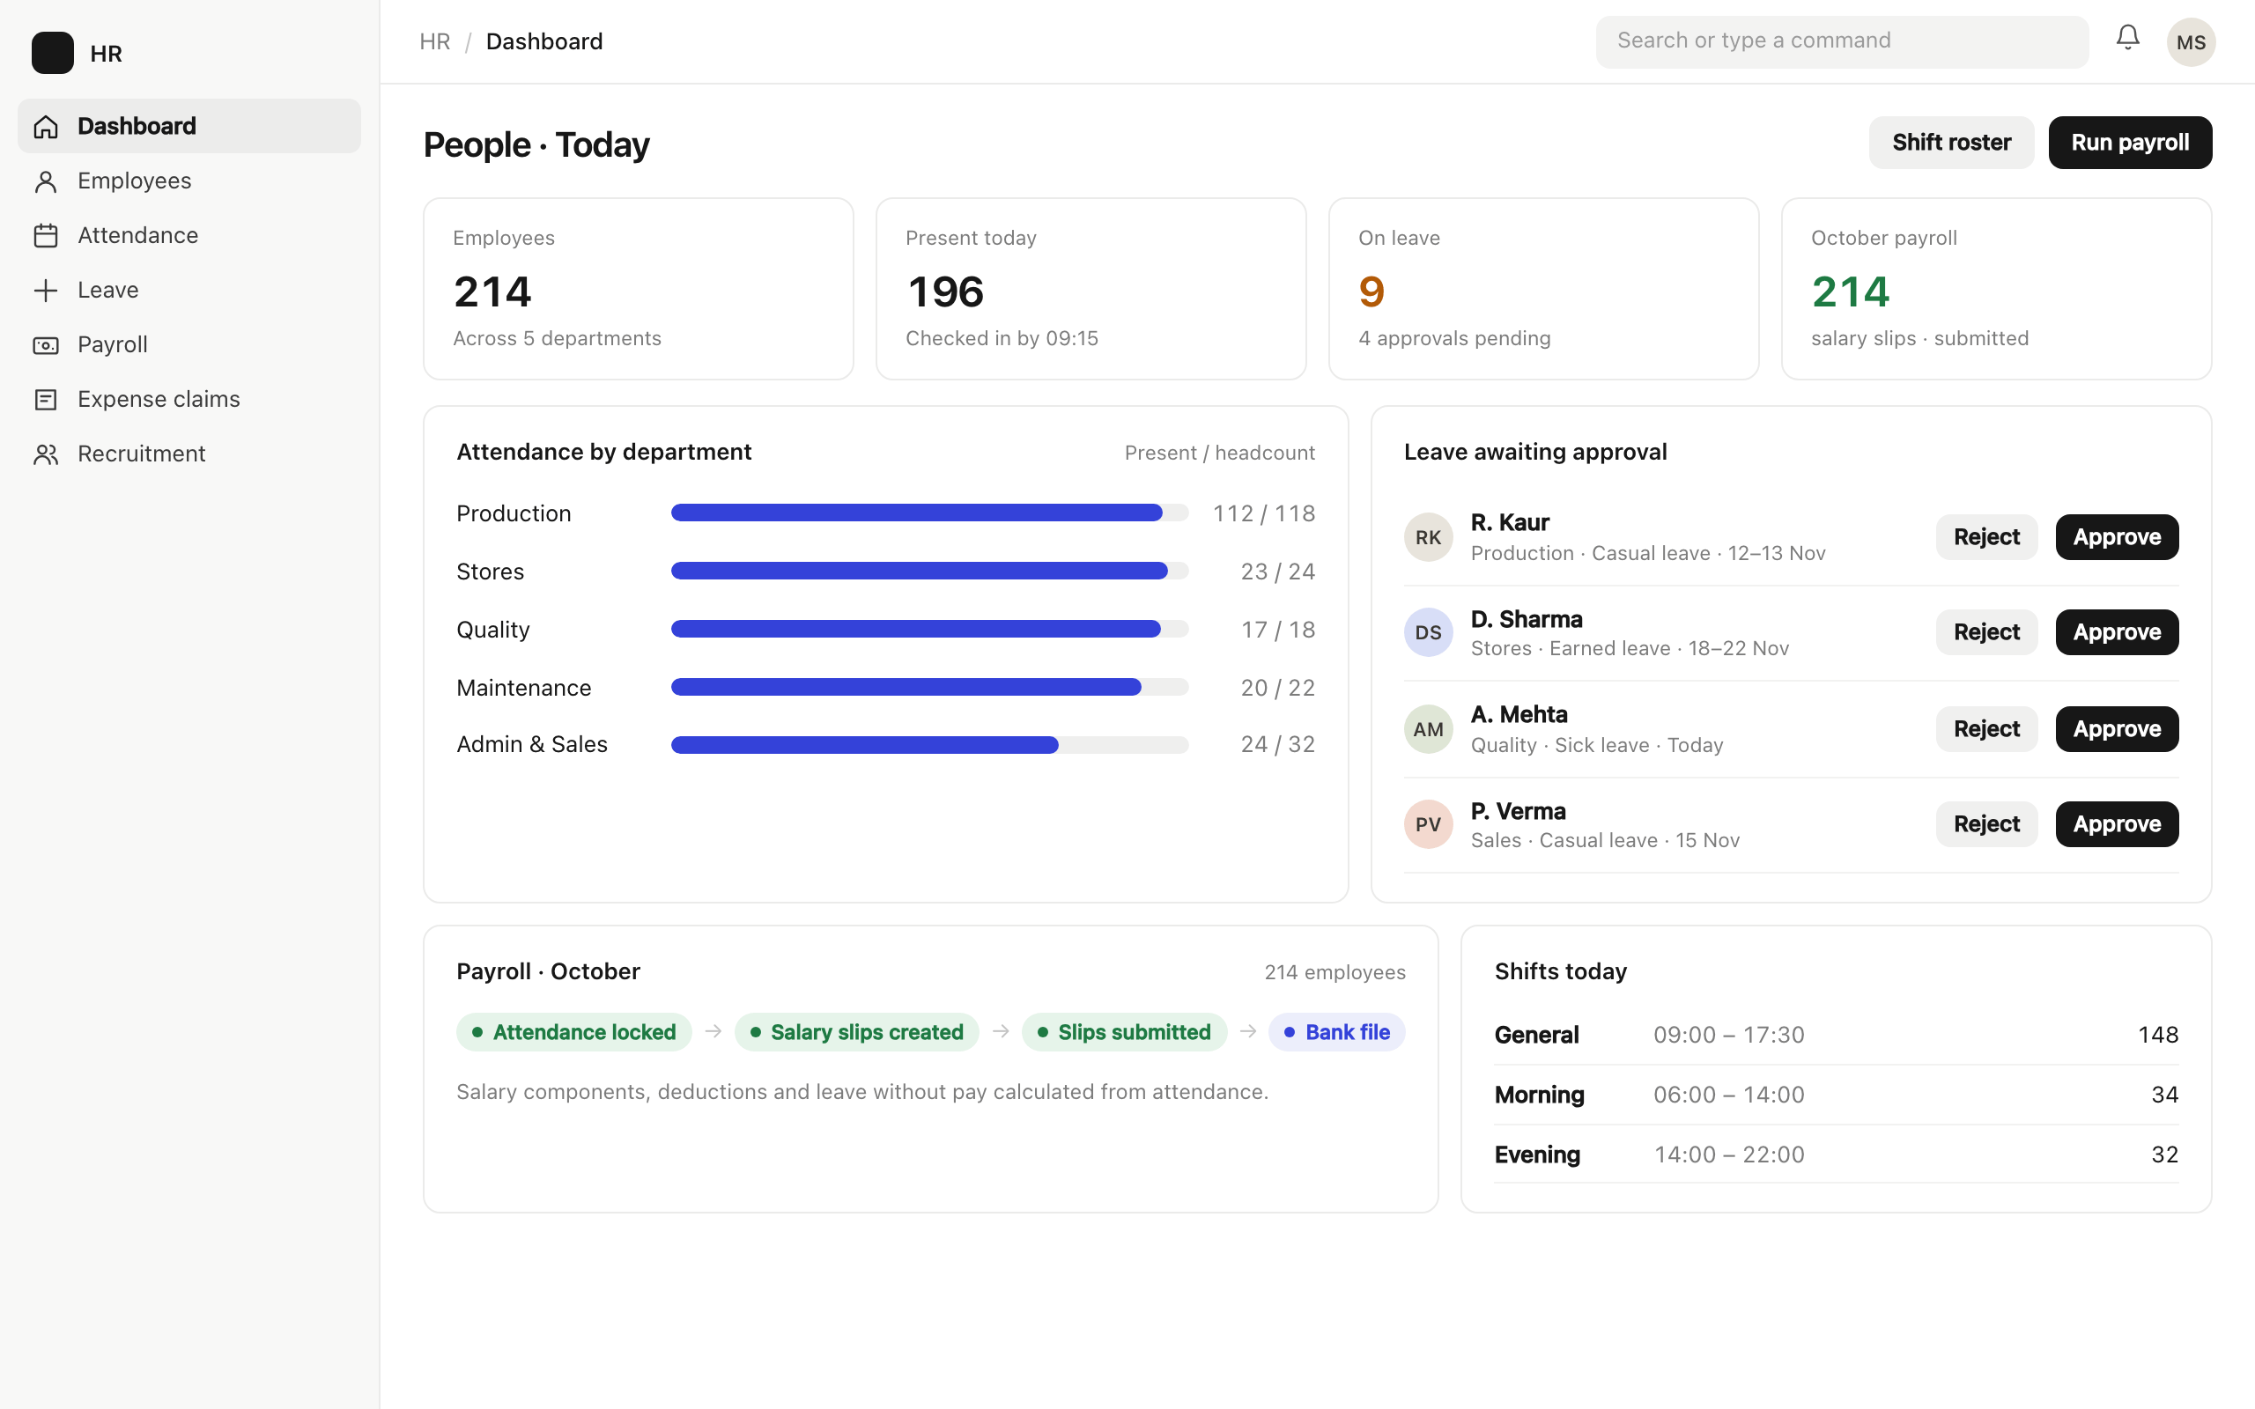Click R. Kaur's RK avatar
Image resolution: width=2255 pixels, height=1409 pixels.
click(1429, 537)
